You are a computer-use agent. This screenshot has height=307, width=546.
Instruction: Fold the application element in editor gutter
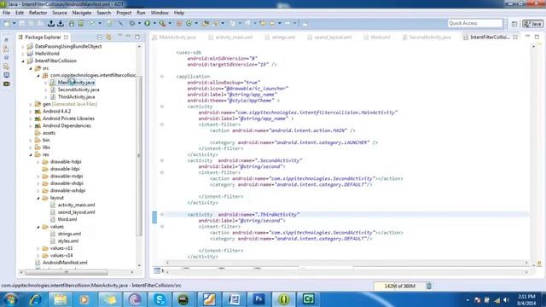click(x=162, y=76)
